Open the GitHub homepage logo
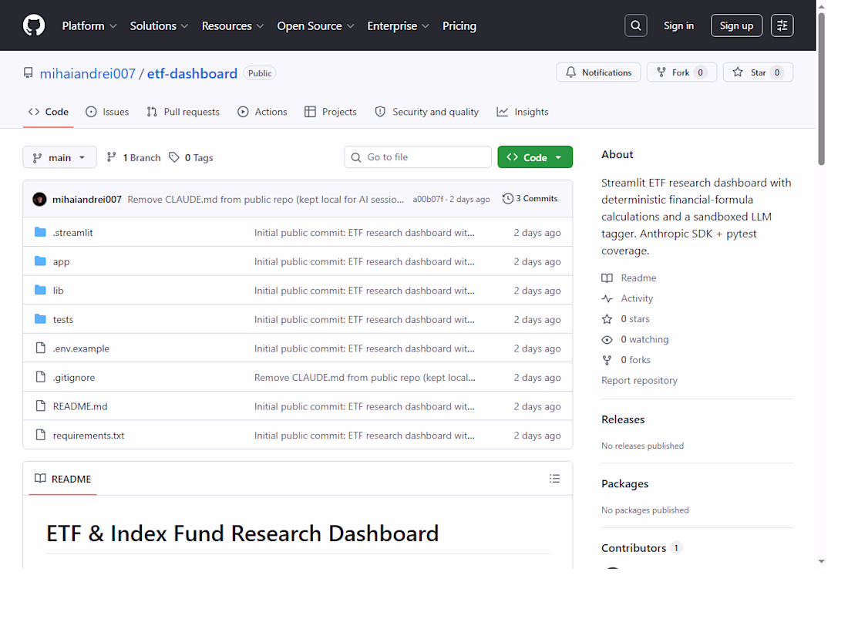This screenshot has height=636, width=848. pyautogui.click(x=33, y=25)
